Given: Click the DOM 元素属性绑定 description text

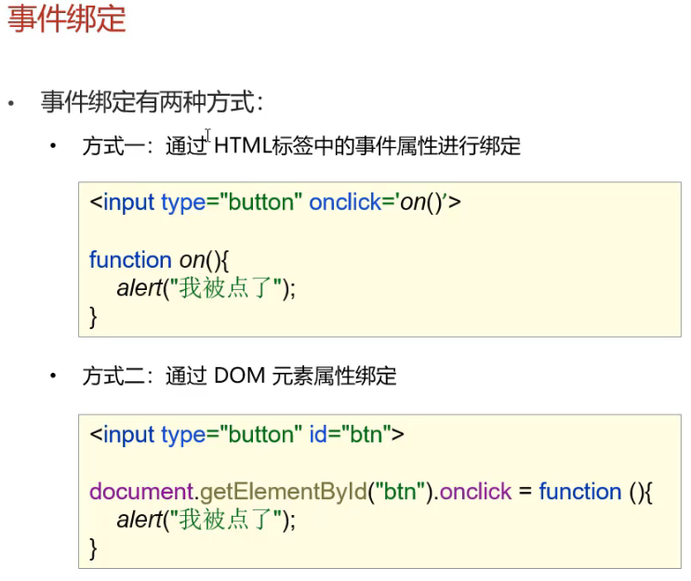Looking at the screenshot, I should [x=306, y=376].
